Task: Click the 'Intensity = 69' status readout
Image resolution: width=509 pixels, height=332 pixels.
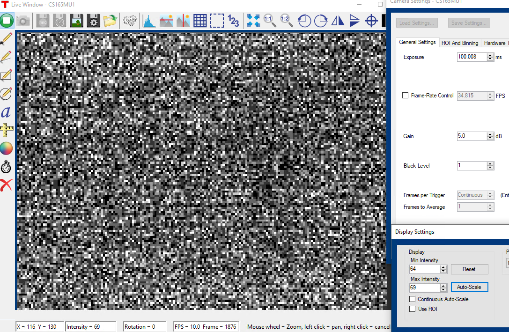Action: pyautogui.click(x=90, y=326)
